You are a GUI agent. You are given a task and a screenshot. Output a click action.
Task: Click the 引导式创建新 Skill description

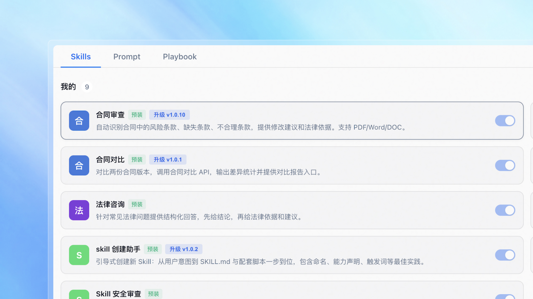(261, 262)
